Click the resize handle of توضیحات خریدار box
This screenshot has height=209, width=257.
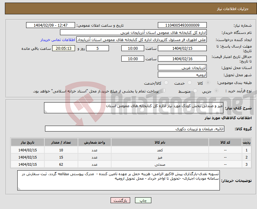[19, 189]
